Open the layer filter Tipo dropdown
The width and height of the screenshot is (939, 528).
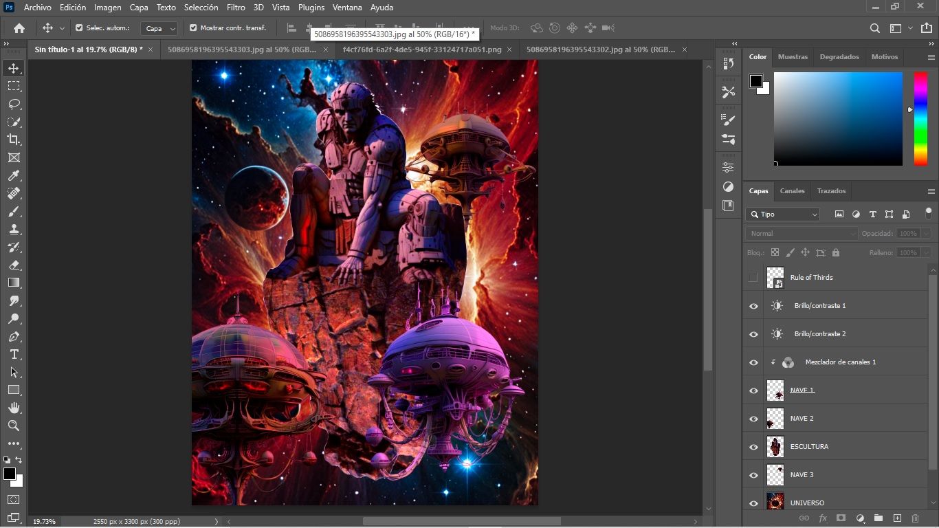pyautogui.click(x=783, y=214)
